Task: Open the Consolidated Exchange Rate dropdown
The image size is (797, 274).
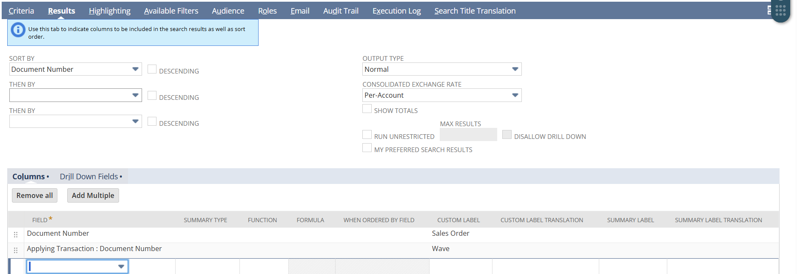Action: 441,95
